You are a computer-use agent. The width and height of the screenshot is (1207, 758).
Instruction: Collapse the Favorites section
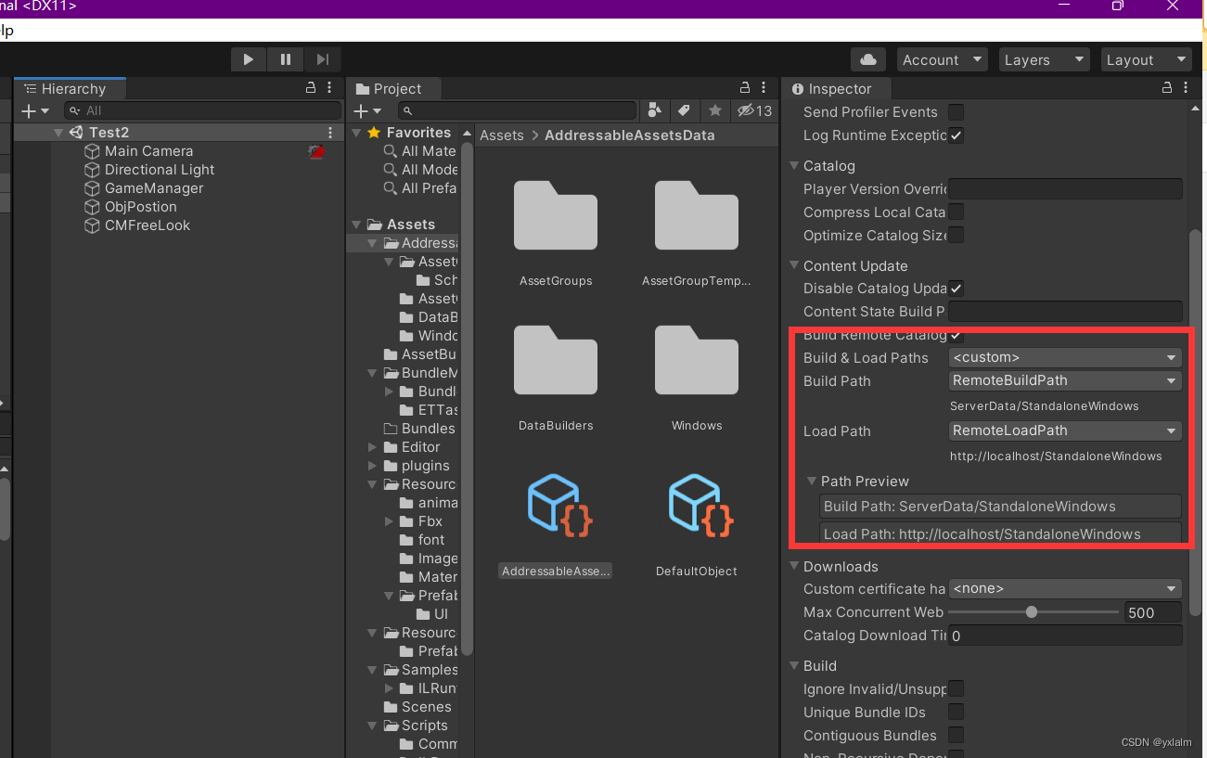[357, 133]
